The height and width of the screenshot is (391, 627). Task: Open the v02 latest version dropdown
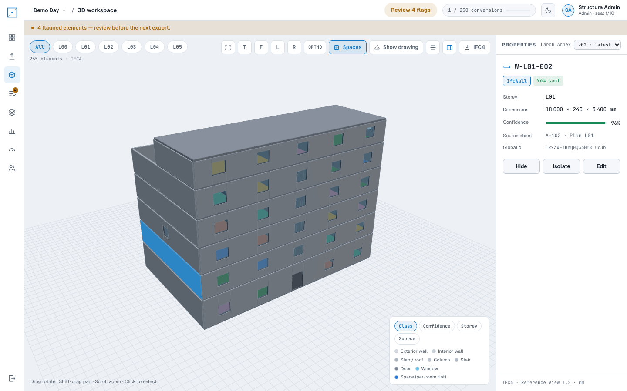tap(597, 45)
